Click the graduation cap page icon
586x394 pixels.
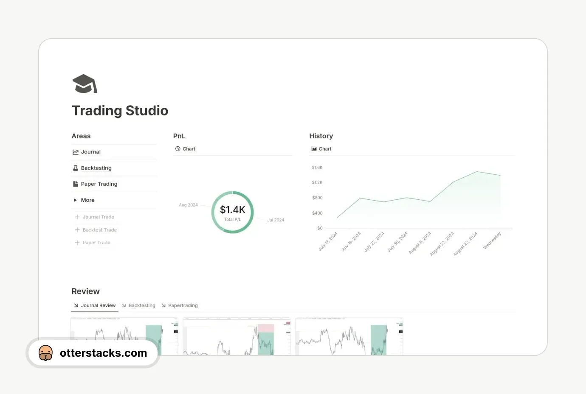point(85,84)
